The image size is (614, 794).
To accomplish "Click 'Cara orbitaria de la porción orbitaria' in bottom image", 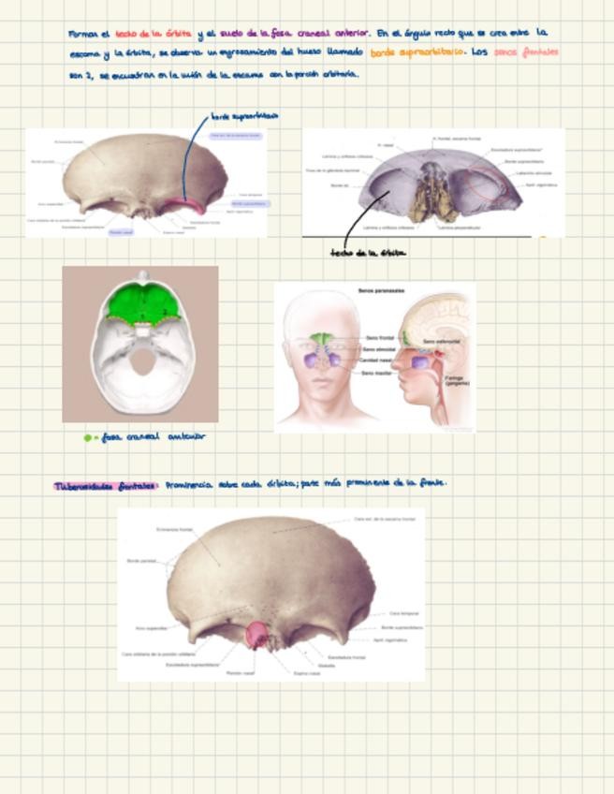I will coord(158,654).
